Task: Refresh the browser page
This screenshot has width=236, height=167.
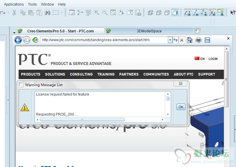Action: click(x=175, y=40)
